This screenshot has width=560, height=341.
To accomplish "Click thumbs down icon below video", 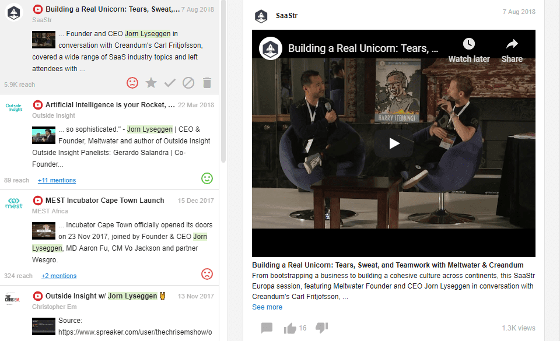I will [322, 328].
